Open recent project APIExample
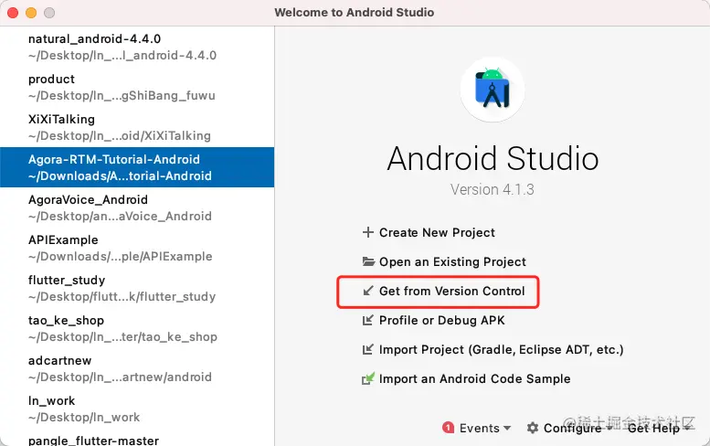This screenshot has height=446, width=710. point(137,248)
